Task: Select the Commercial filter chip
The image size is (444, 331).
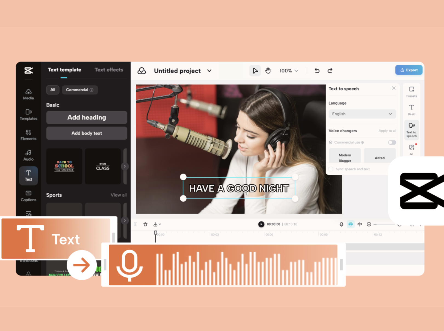Action: click(79, 90)
